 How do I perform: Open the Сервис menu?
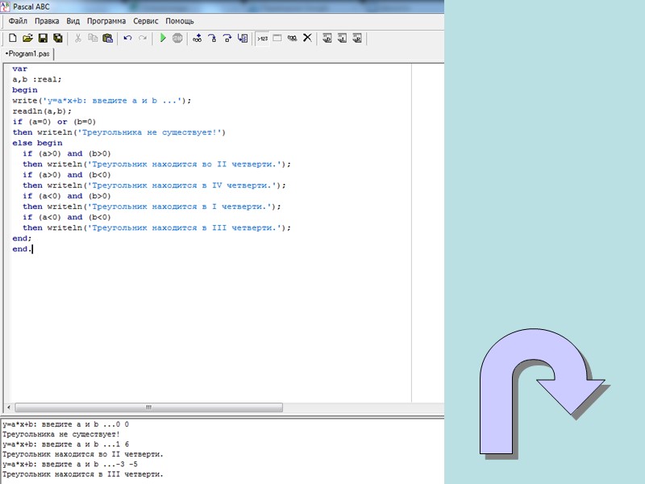click(146, 21)
